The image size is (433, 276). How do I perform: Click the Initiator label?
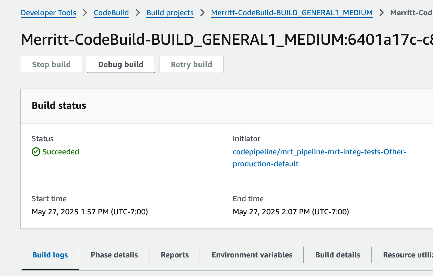pos(246,139)
